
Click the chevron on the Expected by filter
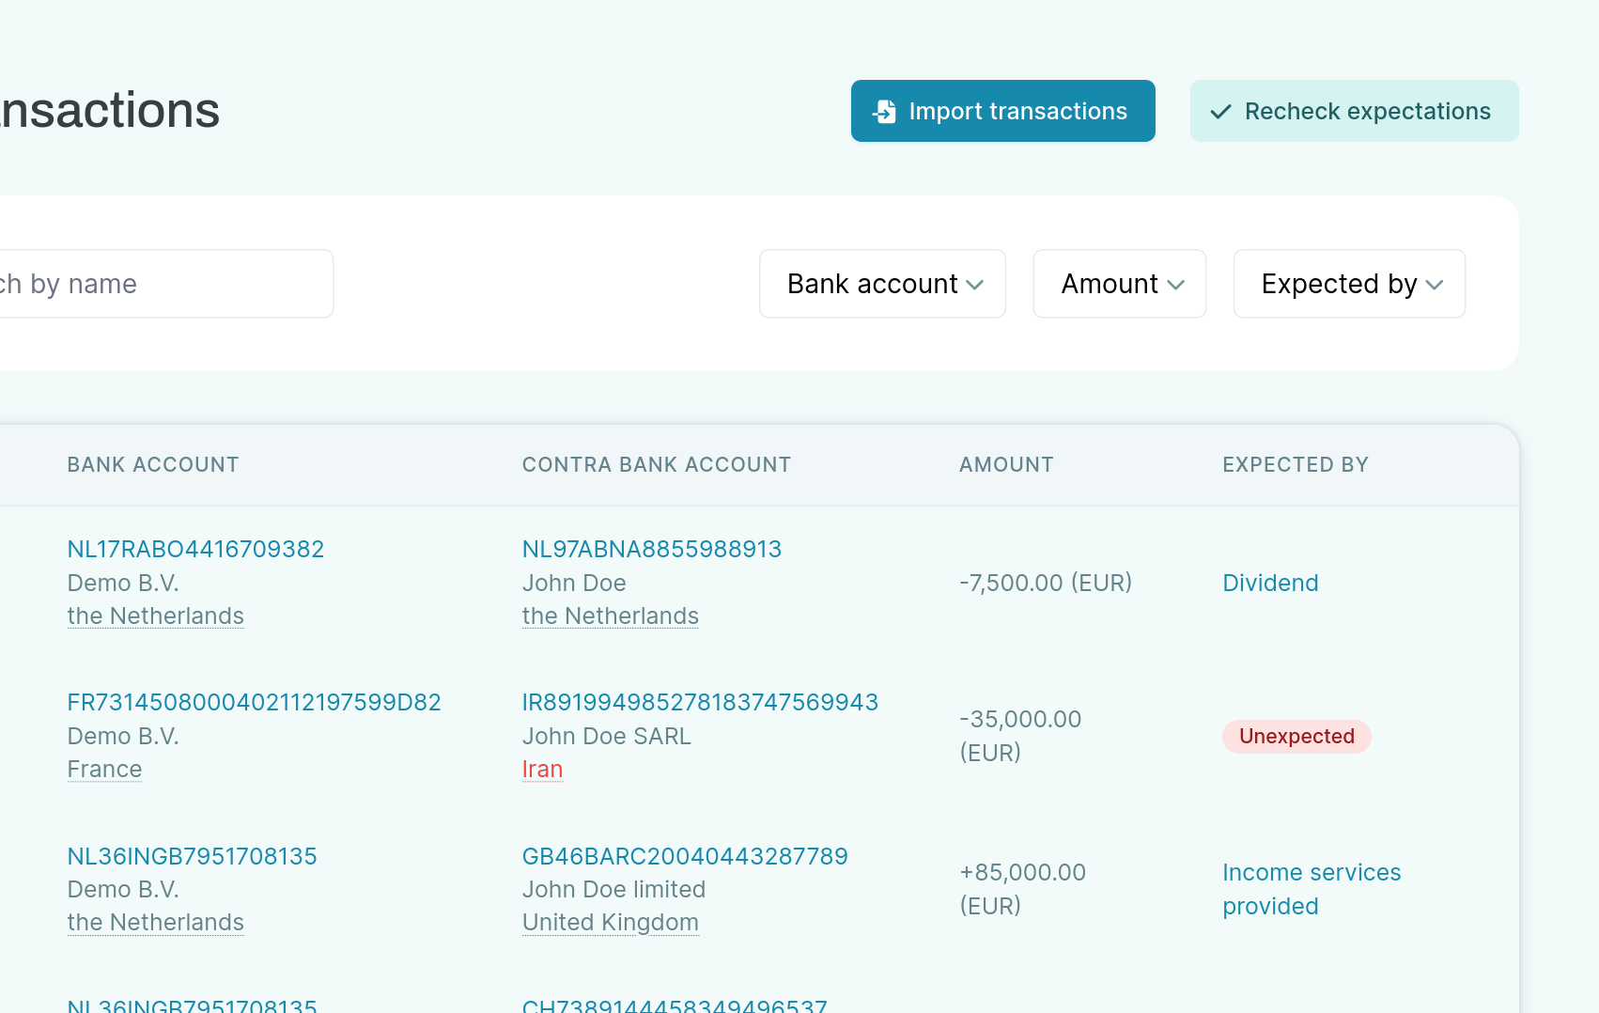1435,284
